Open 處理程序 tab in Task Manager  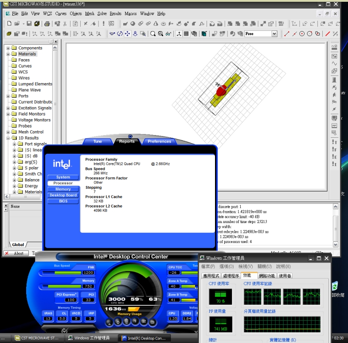pyautogui.click(x=231, y=276)
